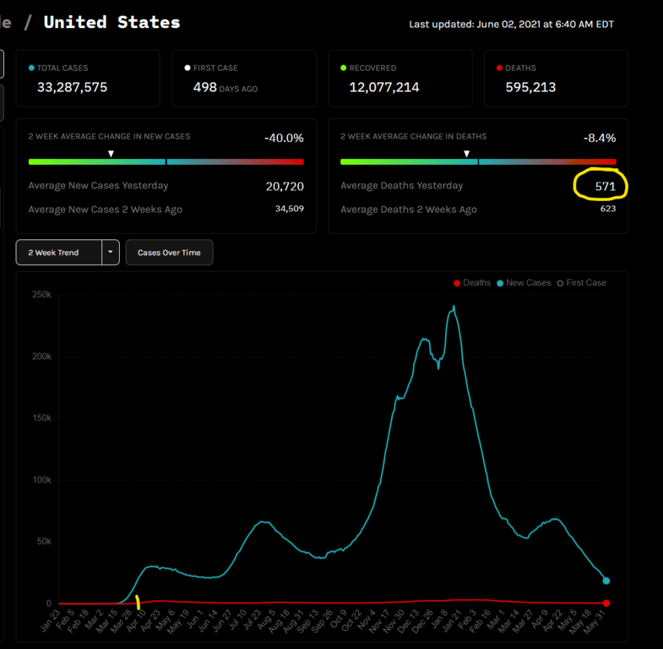
Task: Click the arrow next to 2 Week Trend
Action: (x=111, y=253)
